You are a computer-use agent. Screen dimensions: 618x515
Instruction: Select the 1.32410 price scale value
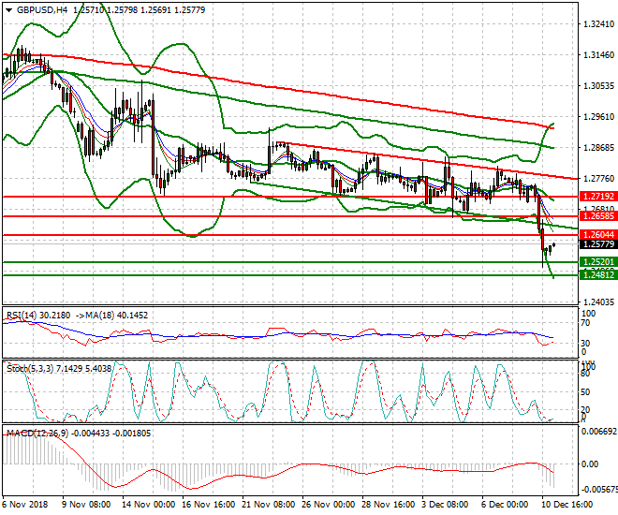tap(598, 24)
